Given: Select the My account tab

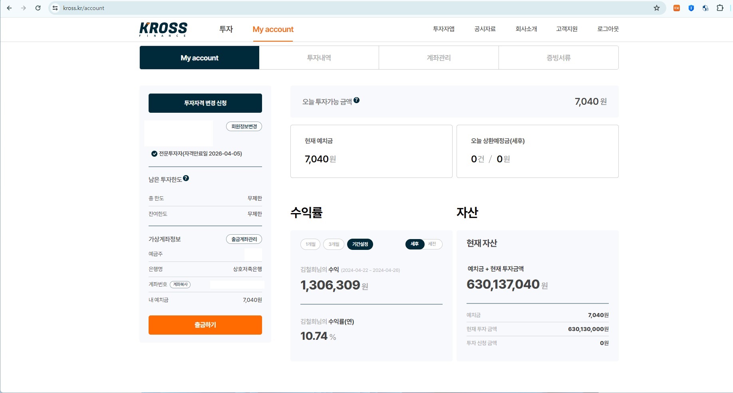Looking at the screenshot, I should click(x=199, y=58).
